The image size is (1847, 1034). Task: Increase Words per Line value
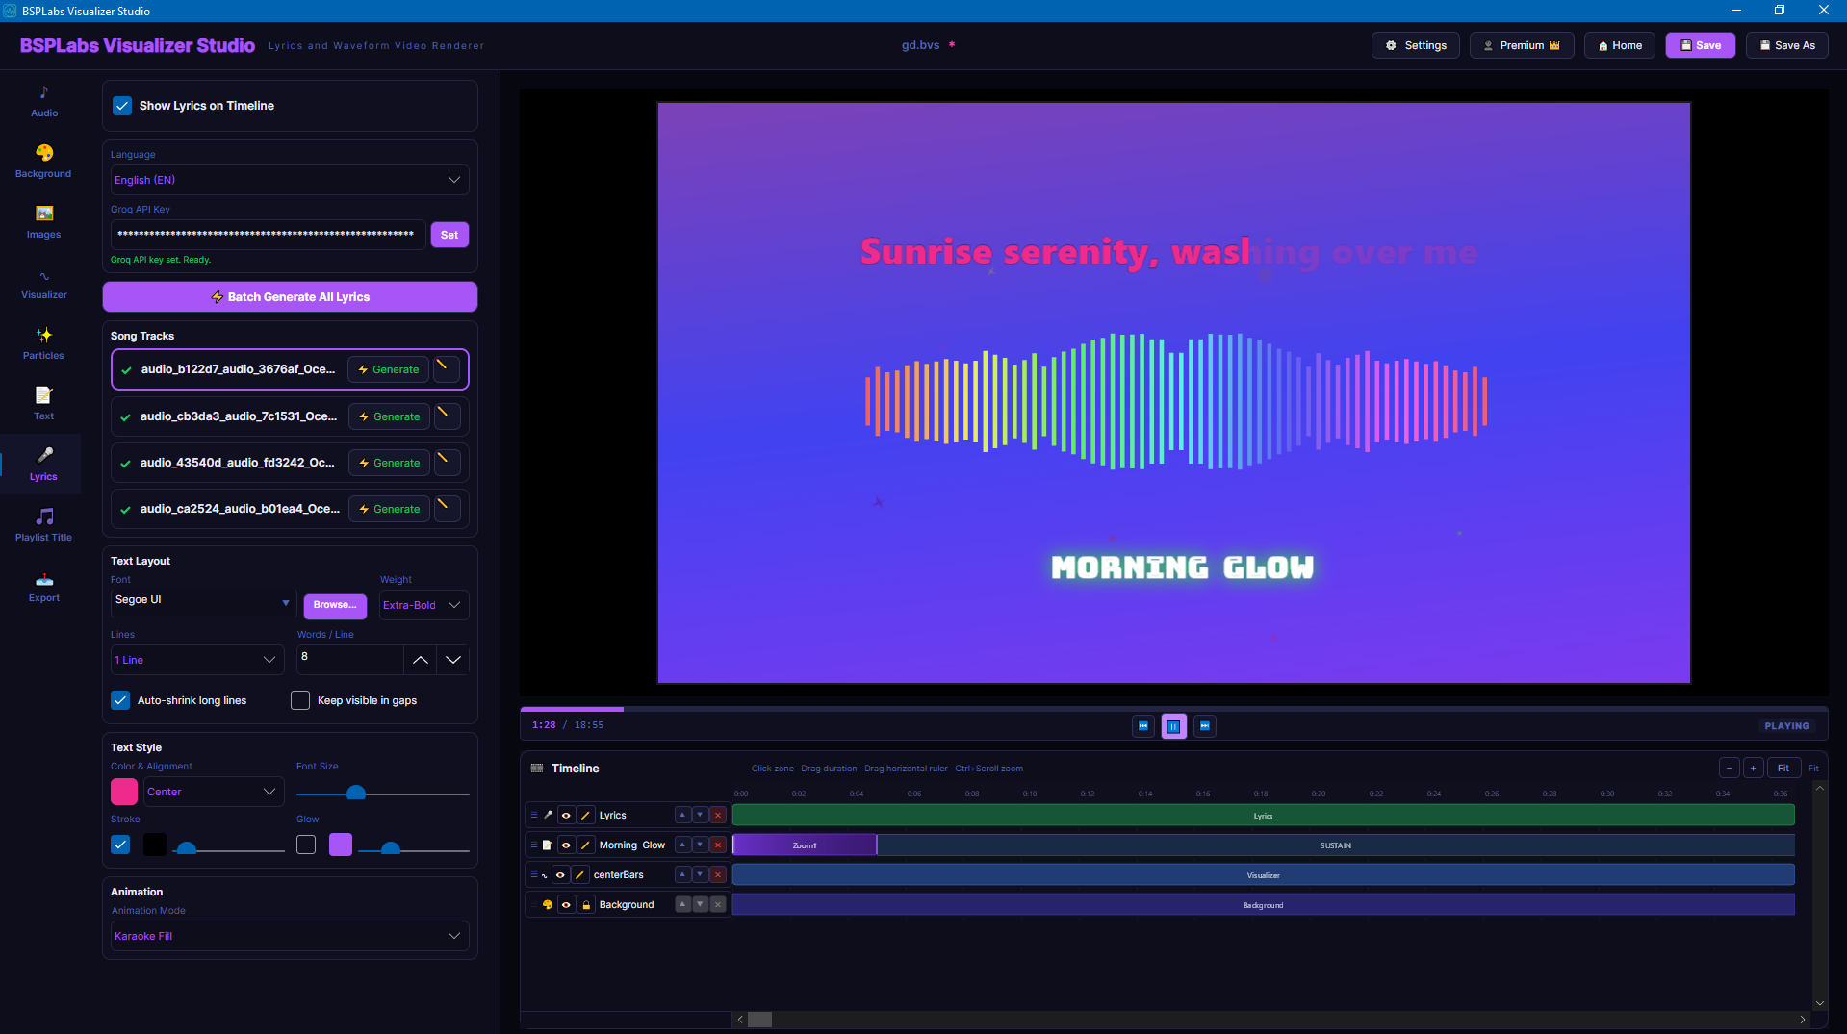pos(420,660)
